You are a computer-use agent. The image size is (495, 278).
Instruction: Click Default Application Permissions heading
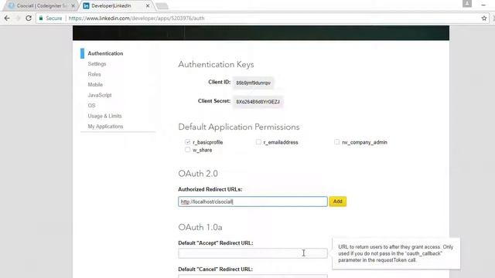point(239,127)
